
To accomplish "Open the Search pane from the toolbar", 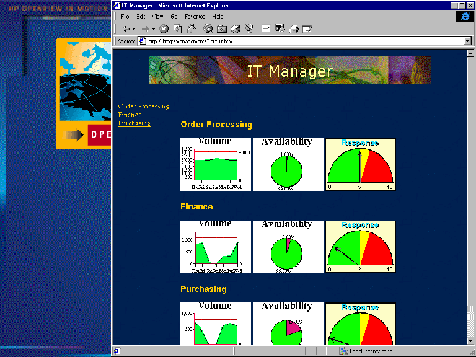I will click(x=208, y=29).
